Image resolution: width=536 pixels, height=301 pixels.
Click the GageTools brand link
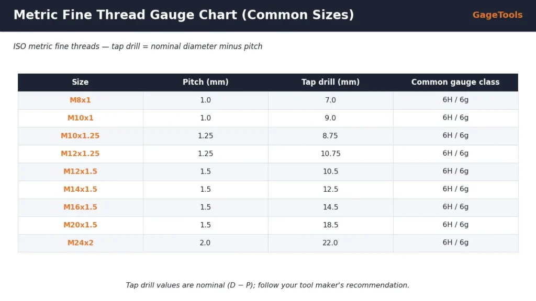click(497, 15)
